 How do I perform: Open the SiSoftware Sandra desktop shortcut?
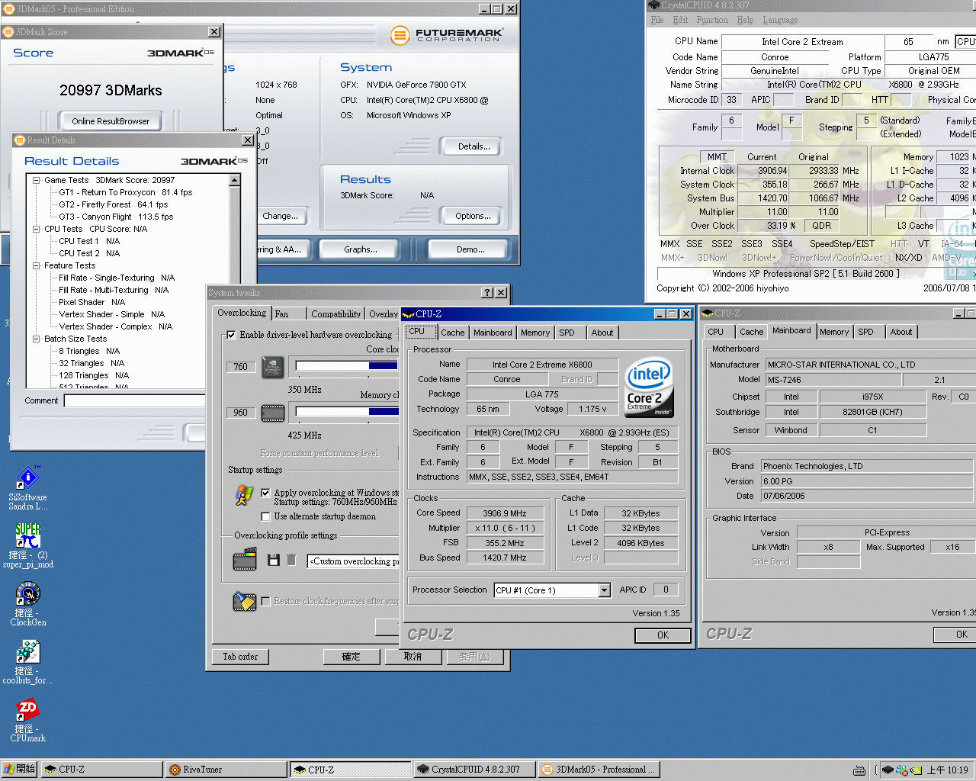click(28, 488)
